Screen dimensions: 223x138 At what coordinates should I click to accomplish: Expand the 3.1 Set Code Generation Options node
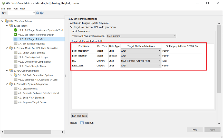coord(11,75)
